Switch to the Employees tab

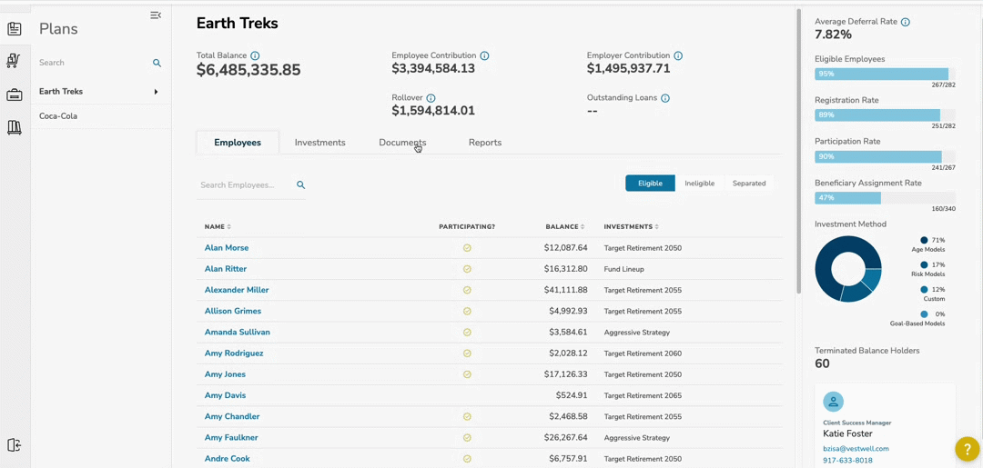pos(238,143)
